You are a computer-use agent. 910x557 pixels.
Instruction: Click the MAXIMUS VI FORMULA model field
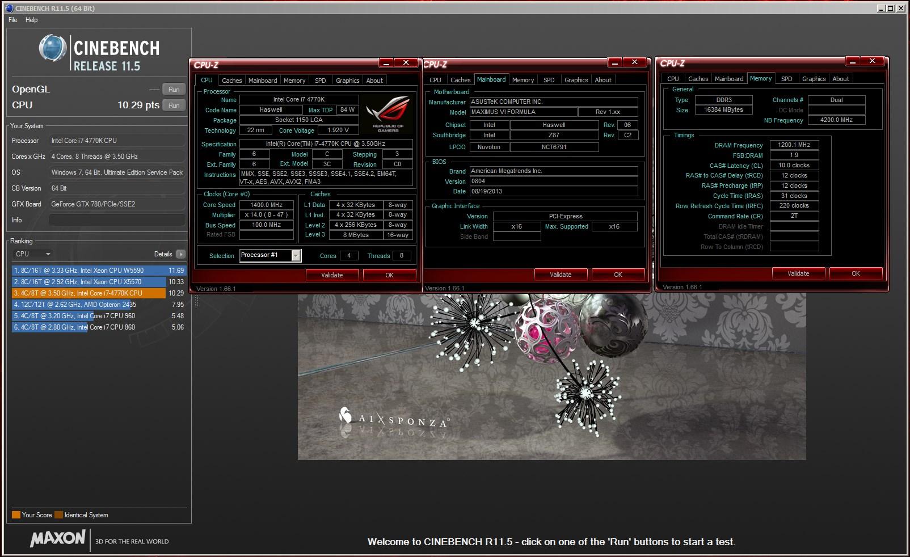[523, 112]
